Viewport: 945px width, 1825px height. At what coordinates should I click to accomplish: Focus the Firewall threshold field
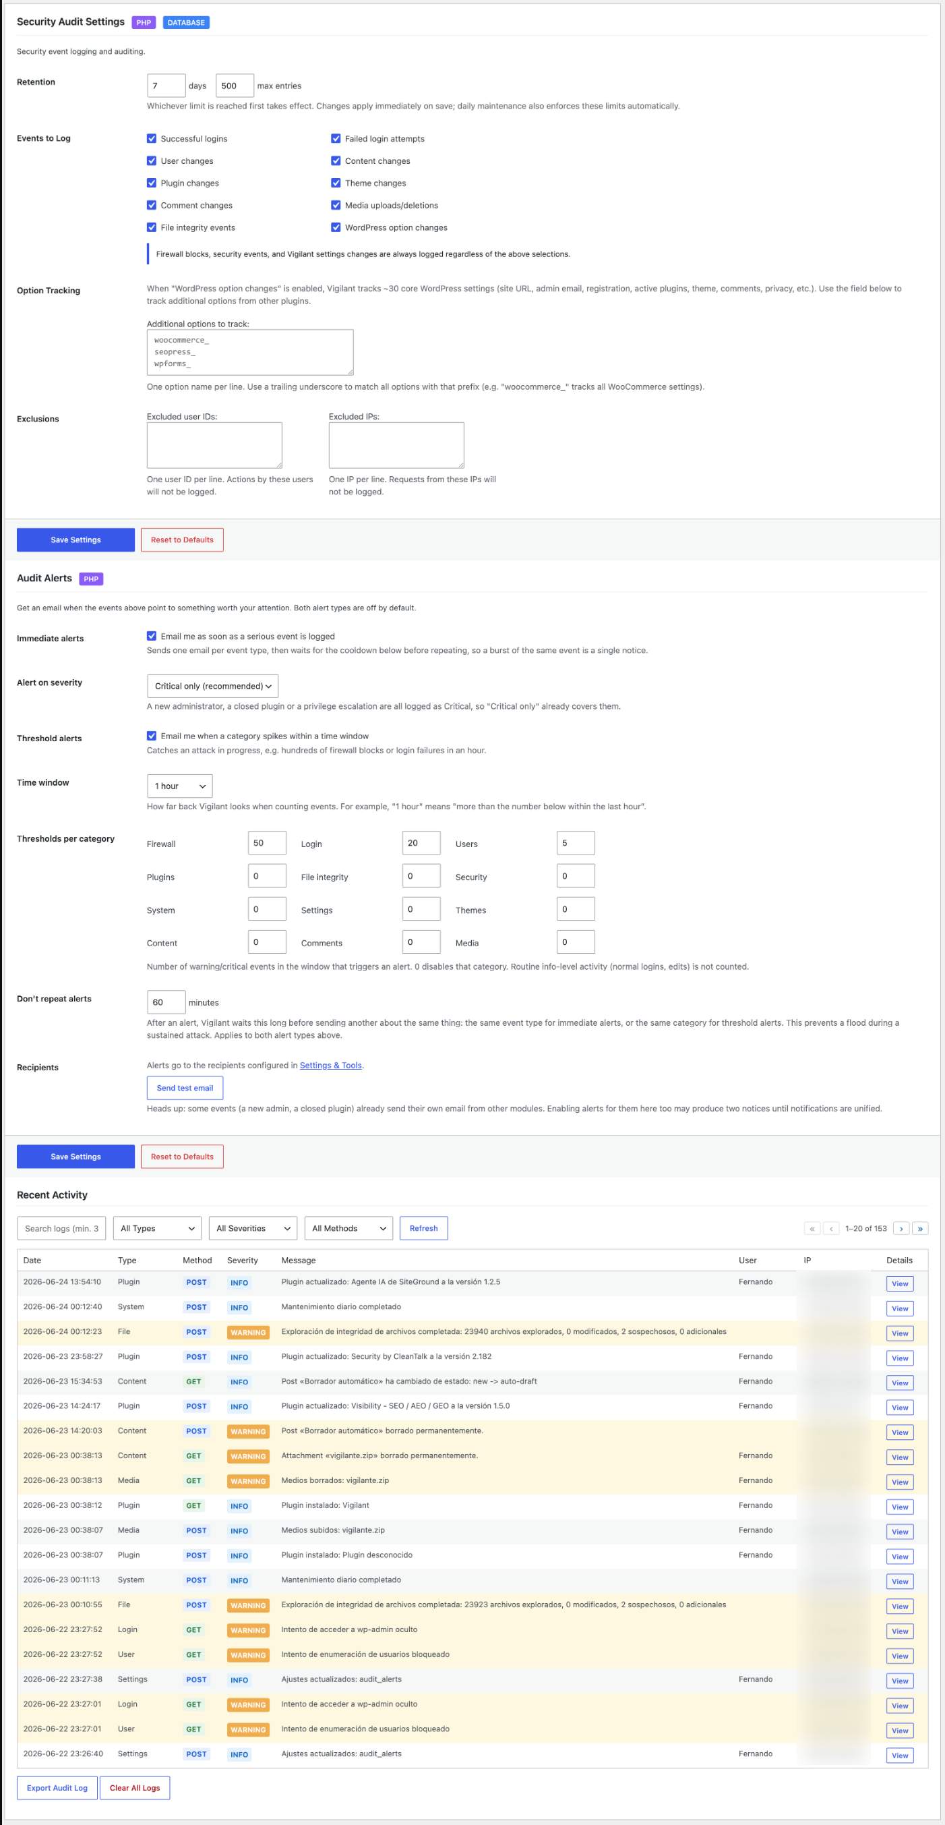pos(267,843)
